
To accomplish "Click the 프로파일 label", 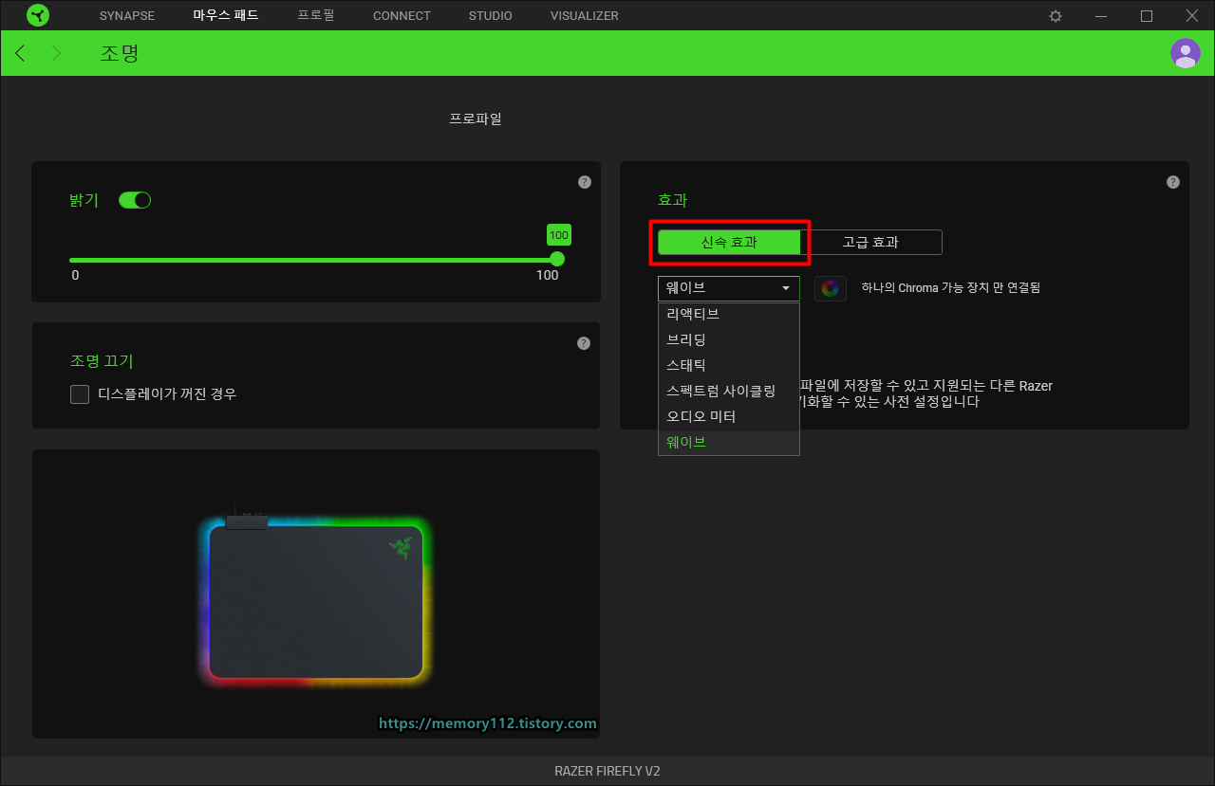I will click(476, 119).
